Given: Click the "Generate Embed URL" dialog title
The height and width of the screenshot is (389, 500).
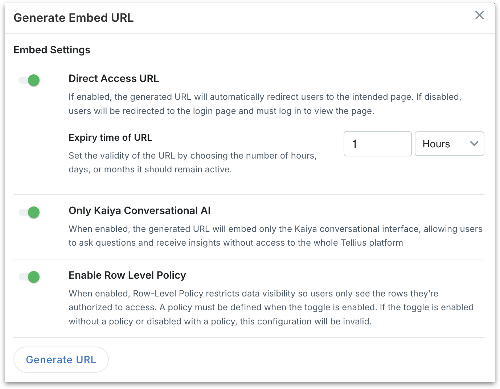Looking at the screenshot, I should coord(74,18).
